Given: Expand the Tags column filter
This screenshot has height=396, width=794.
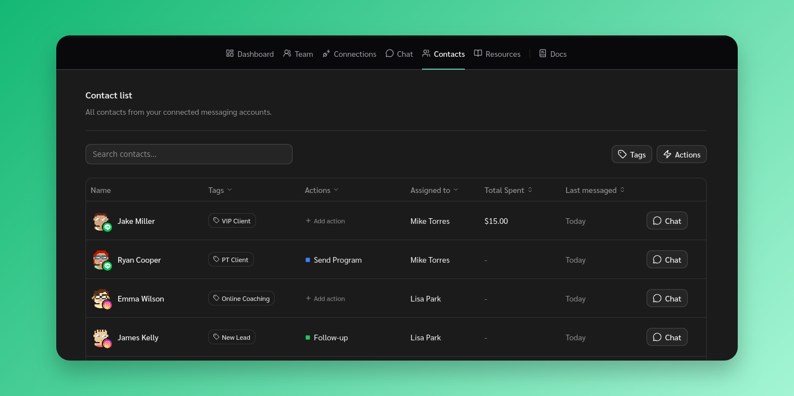Looking at the screenshot, I should tap(220, 190).
